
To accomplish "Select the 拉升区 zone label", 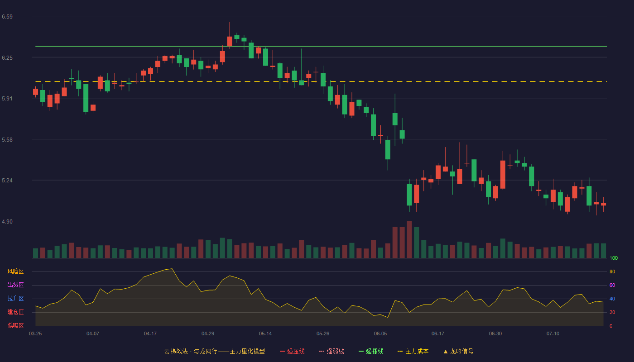I will click(x=15, y=299).
